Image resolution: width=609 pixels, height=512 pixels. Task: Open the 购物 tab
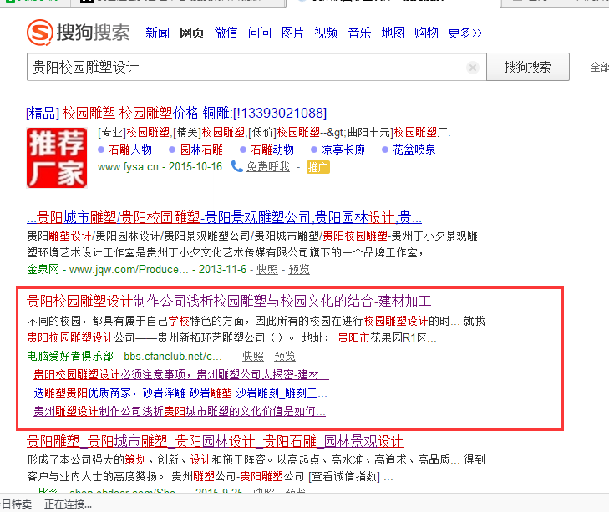pyautogui.click(x=426, y=33)
